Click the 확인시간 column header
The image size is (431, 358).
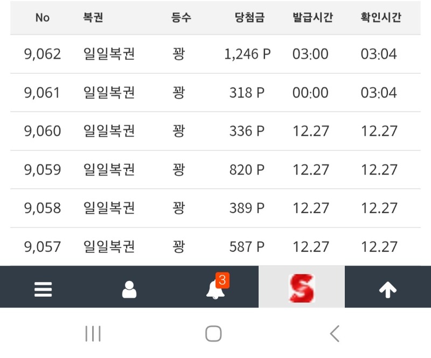(381, 17)
